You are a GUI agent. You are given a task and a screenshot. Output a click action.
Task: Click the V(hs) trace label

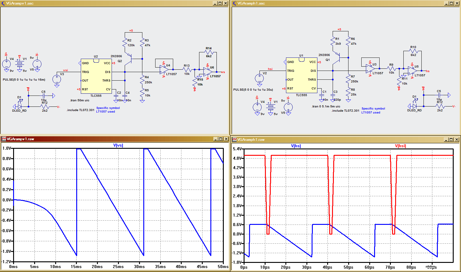pos(296,146)
